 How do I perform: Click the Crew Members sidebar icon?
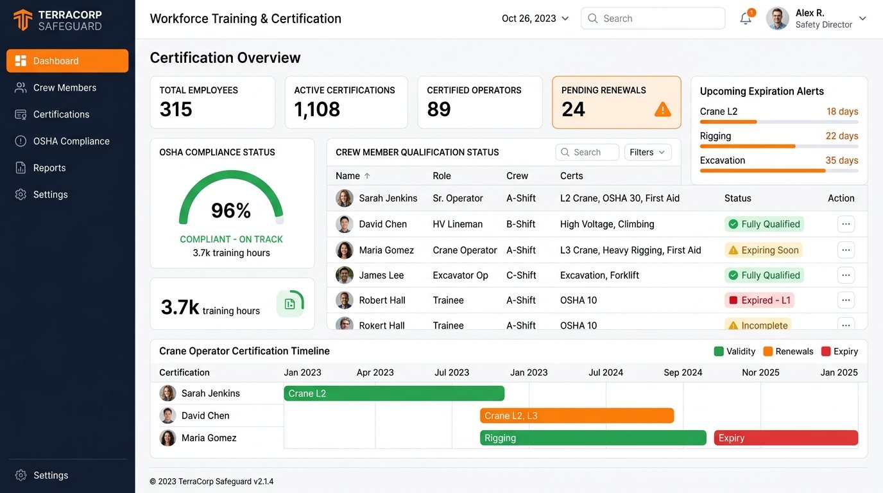click(x=21, y=88)
